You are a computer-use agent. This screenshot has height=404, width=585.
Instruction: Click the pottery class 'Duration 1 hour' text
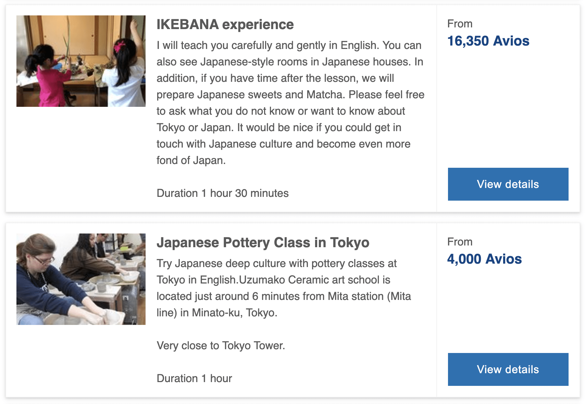[194, 378]
